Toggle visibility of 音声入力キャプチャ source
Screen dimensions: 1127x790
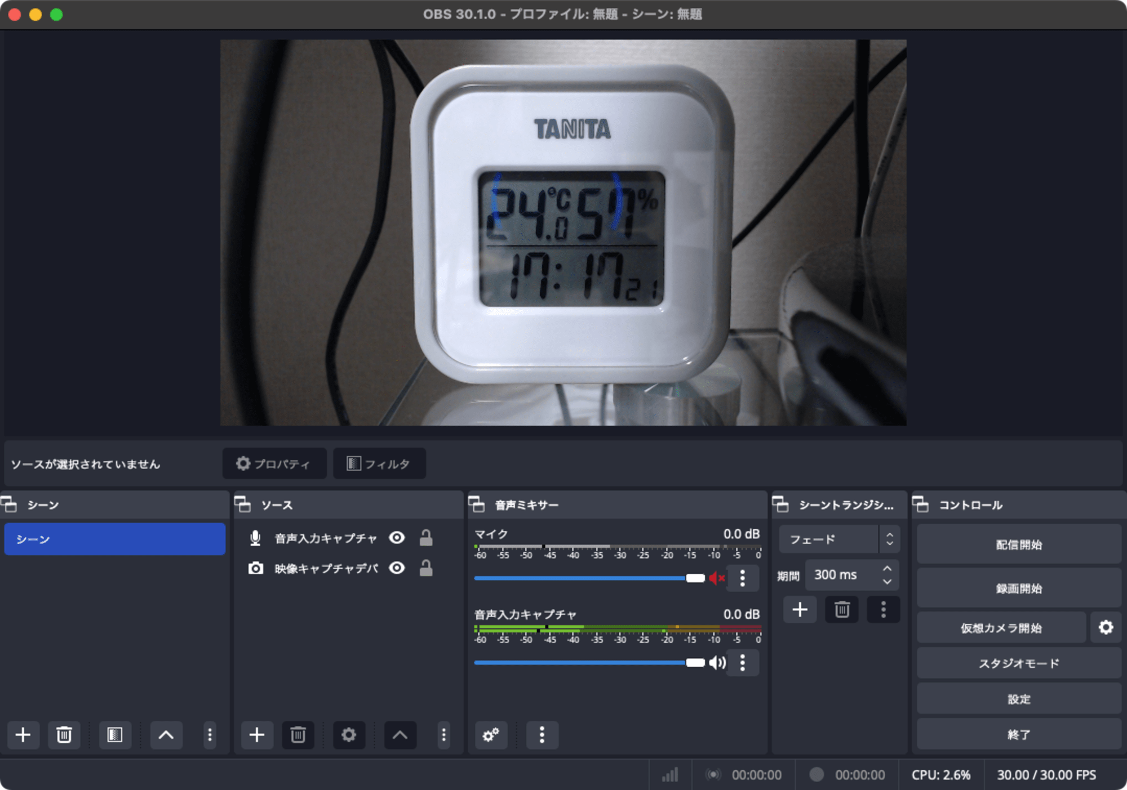pyautogui.click(x=397, y=538)
